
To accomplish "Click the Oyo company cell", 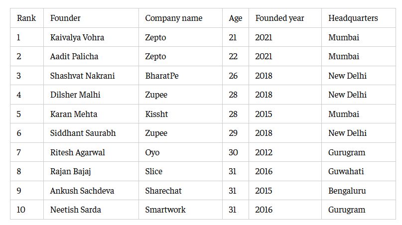I will 152,152.
